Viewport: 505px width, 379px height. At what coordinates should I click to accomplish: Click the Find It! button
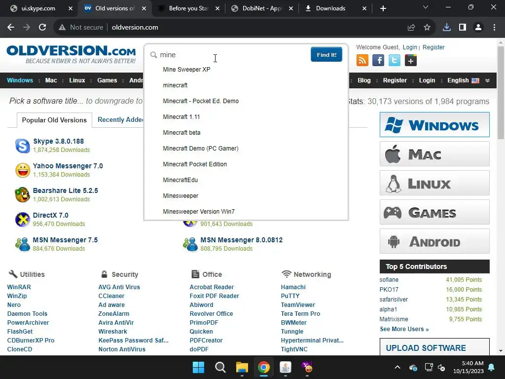326,54
